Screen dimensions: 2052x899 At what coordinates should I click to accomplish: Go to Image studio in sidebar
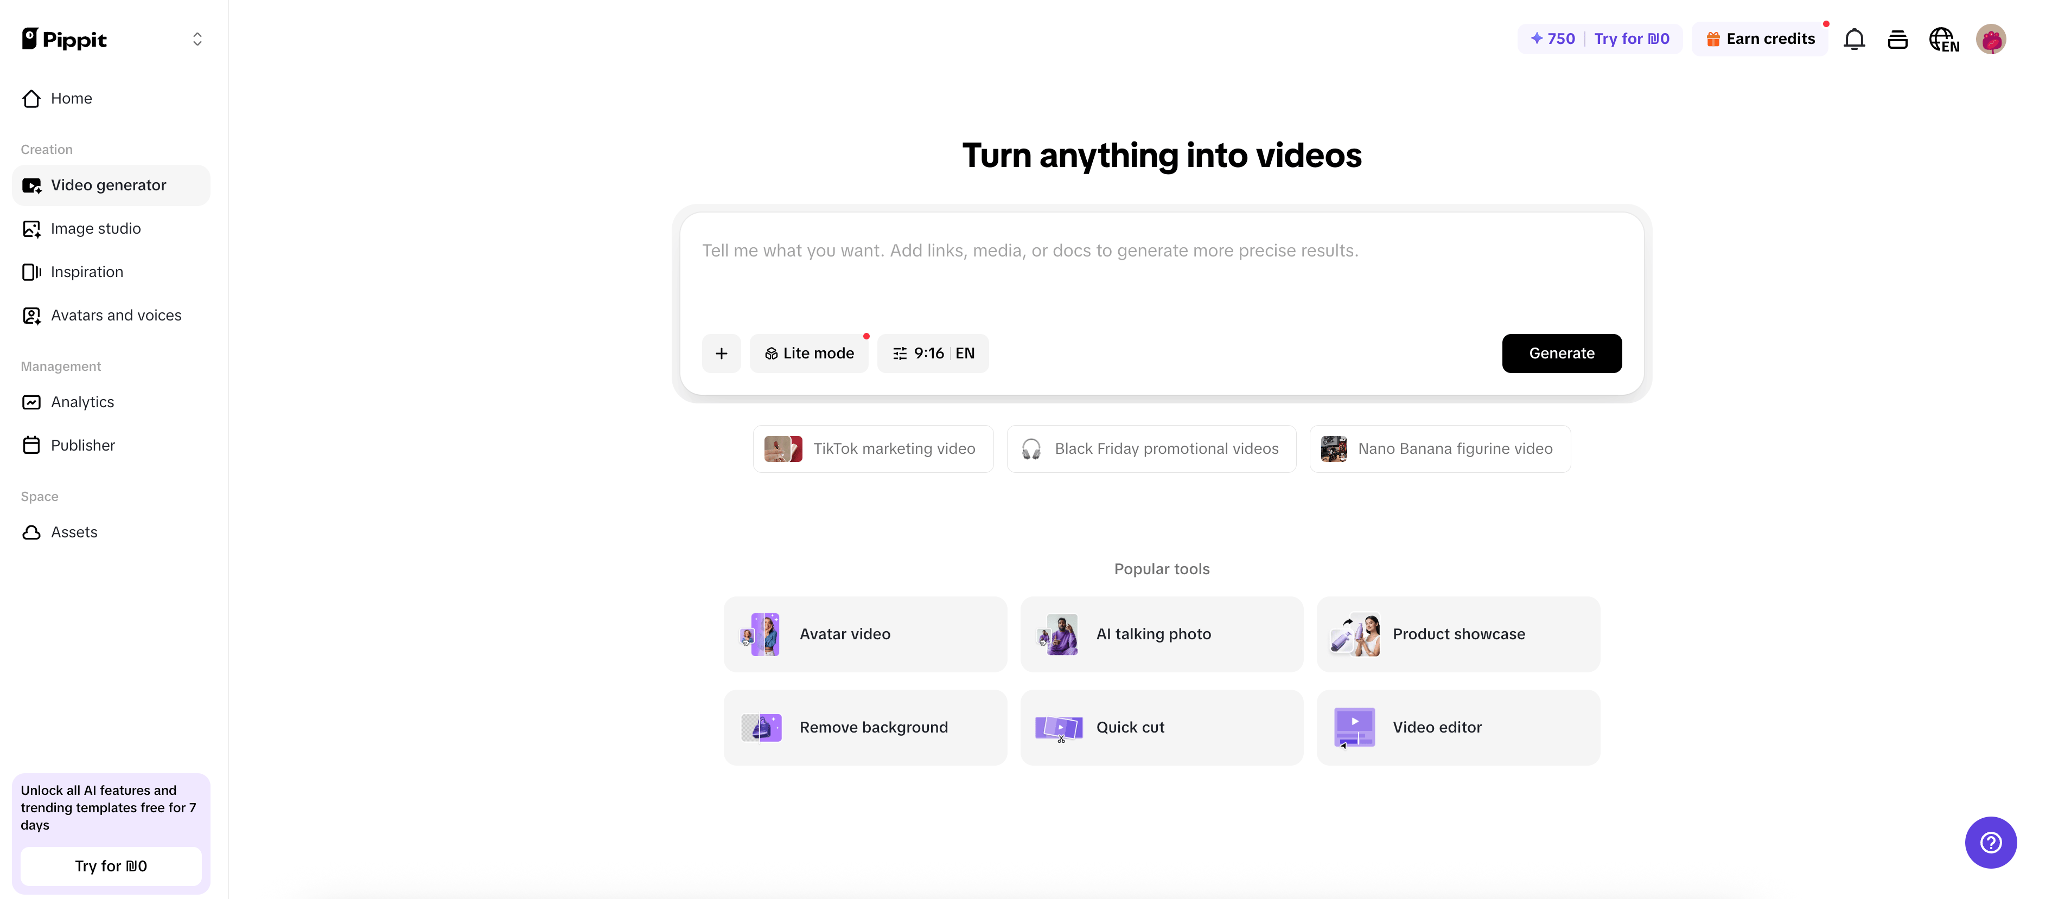click(95, 228)
